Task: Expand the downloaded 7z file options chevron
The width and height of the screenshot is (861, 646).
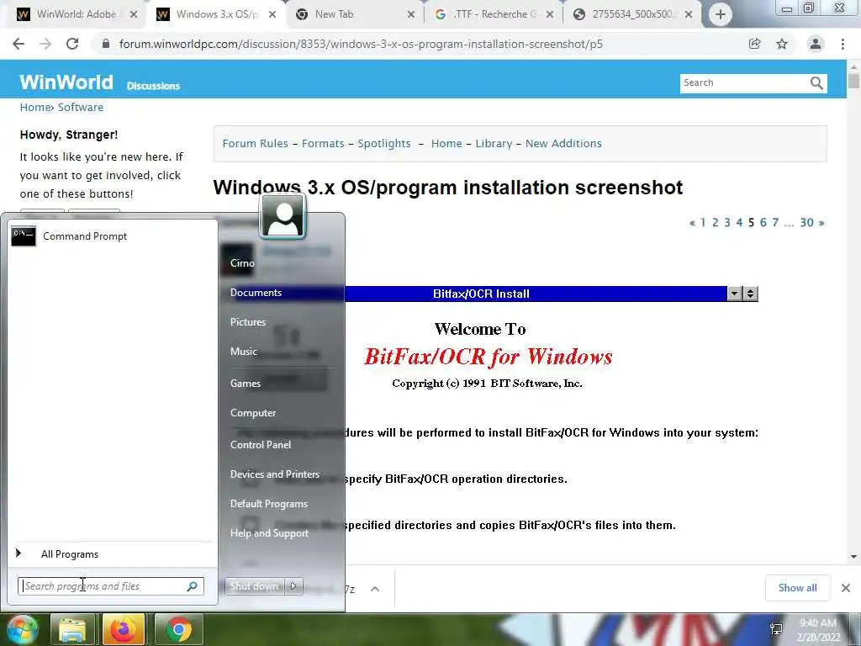Action: pyautogui.click(x=375, y=589)
